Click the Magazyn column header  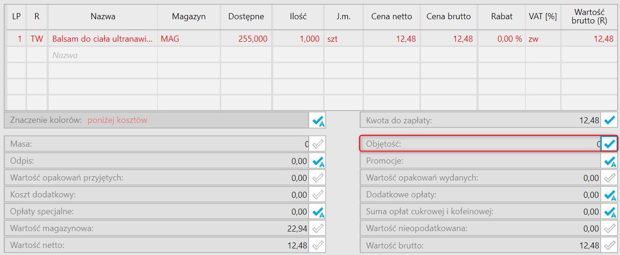click(189, 17)
